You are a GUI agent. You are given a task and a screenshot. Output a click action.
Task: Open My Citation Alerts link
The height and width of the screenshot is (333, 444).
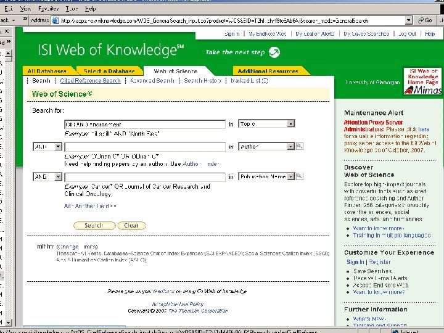tap(315, 34)
